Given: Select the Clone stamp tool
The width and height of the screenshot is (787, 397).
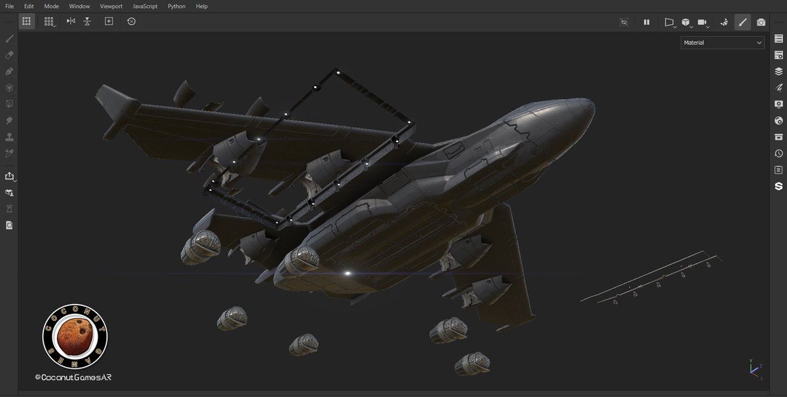Looking at the screenshot, I should tap(9, 137).
